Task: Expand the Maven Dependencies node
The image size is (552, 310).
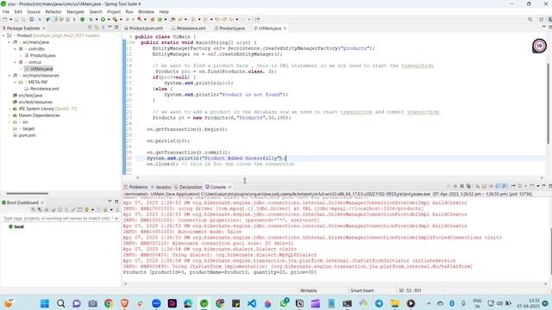Action: tap(9, 115)
